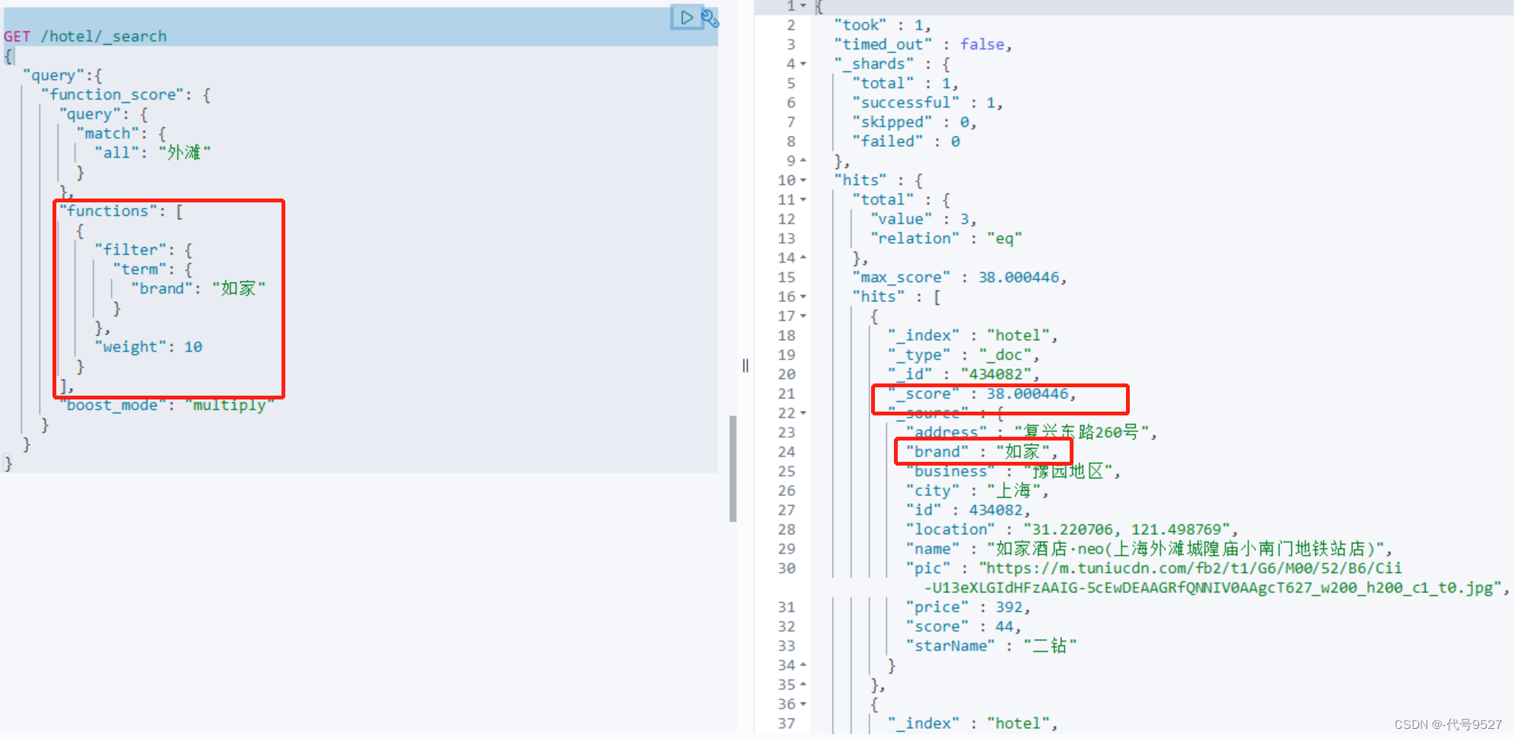Image resolution: width=1514 pixels, height=738 pixels.
Task: Collapse fold arrow at line 1
Action: tap(803, 6)
